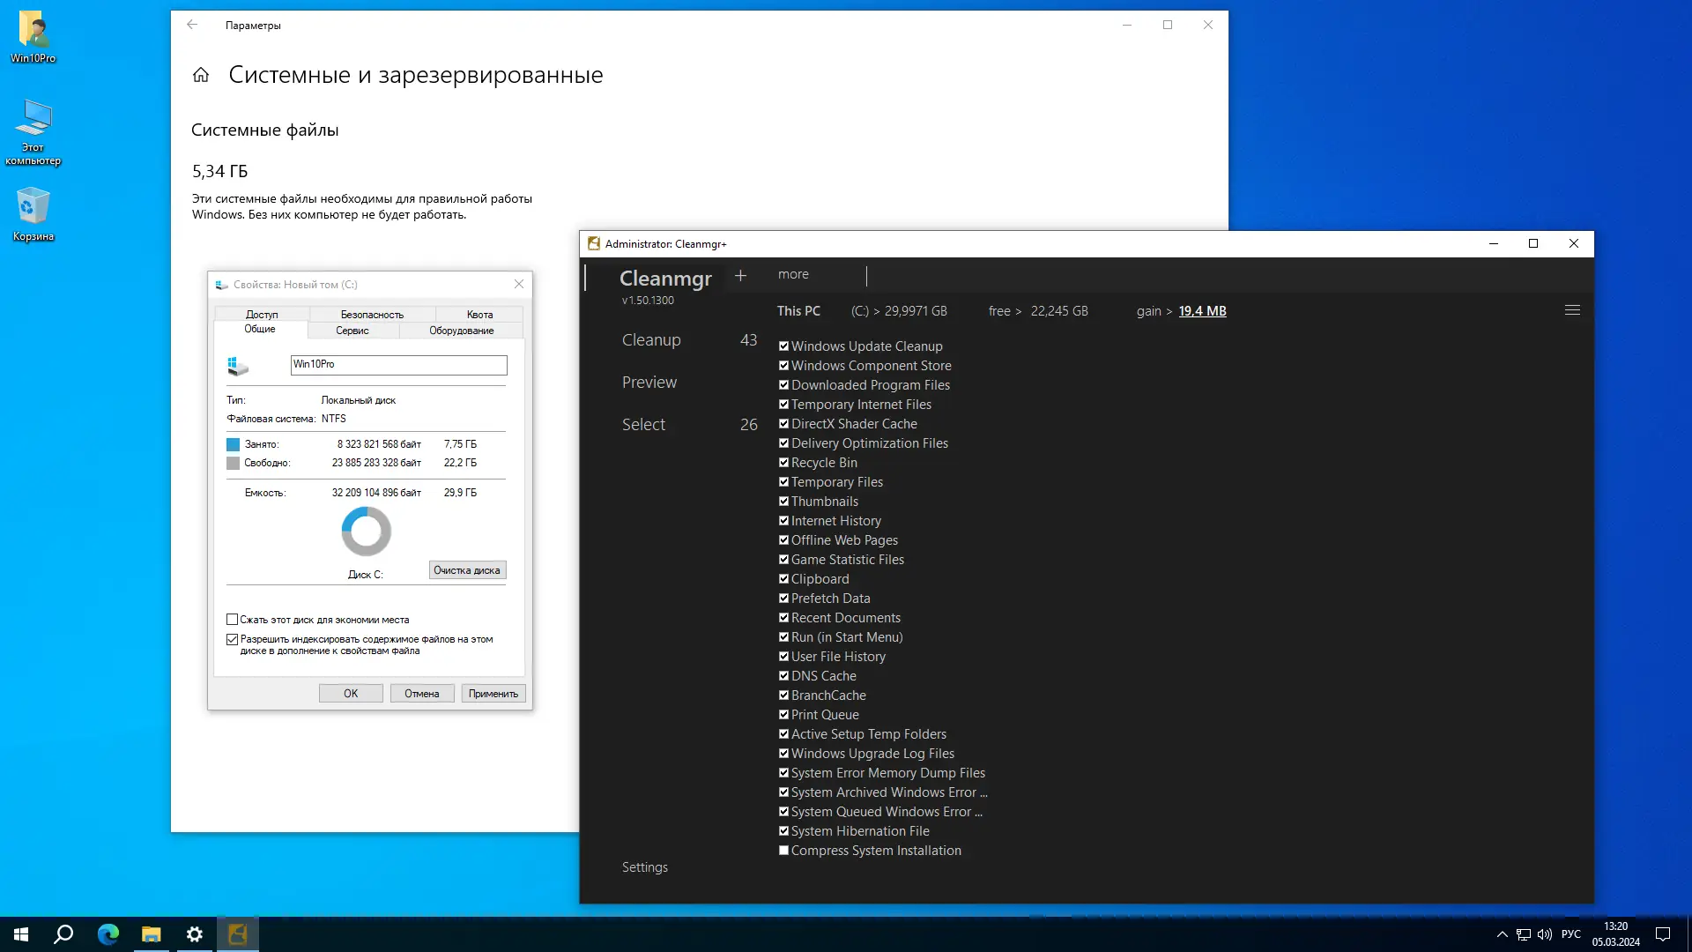The width and height of the screenshot is (1692, 952).
Task: Enable Compress System Installation checkbox
Action: pyautogui.click(x=783, y=851)
